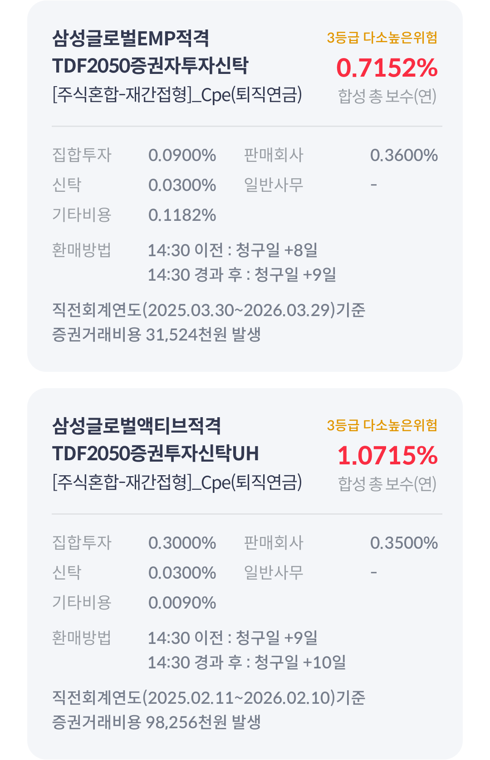Click the 0.7152% total fee figure

387,68
